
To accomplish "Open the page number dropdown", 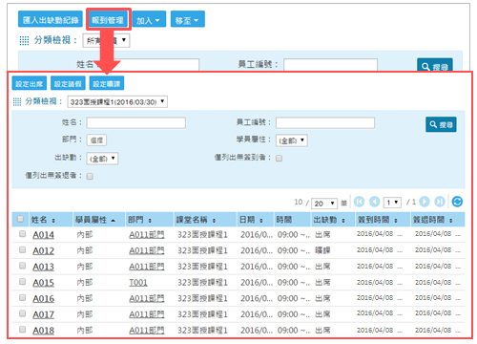I will coord(392,203).
